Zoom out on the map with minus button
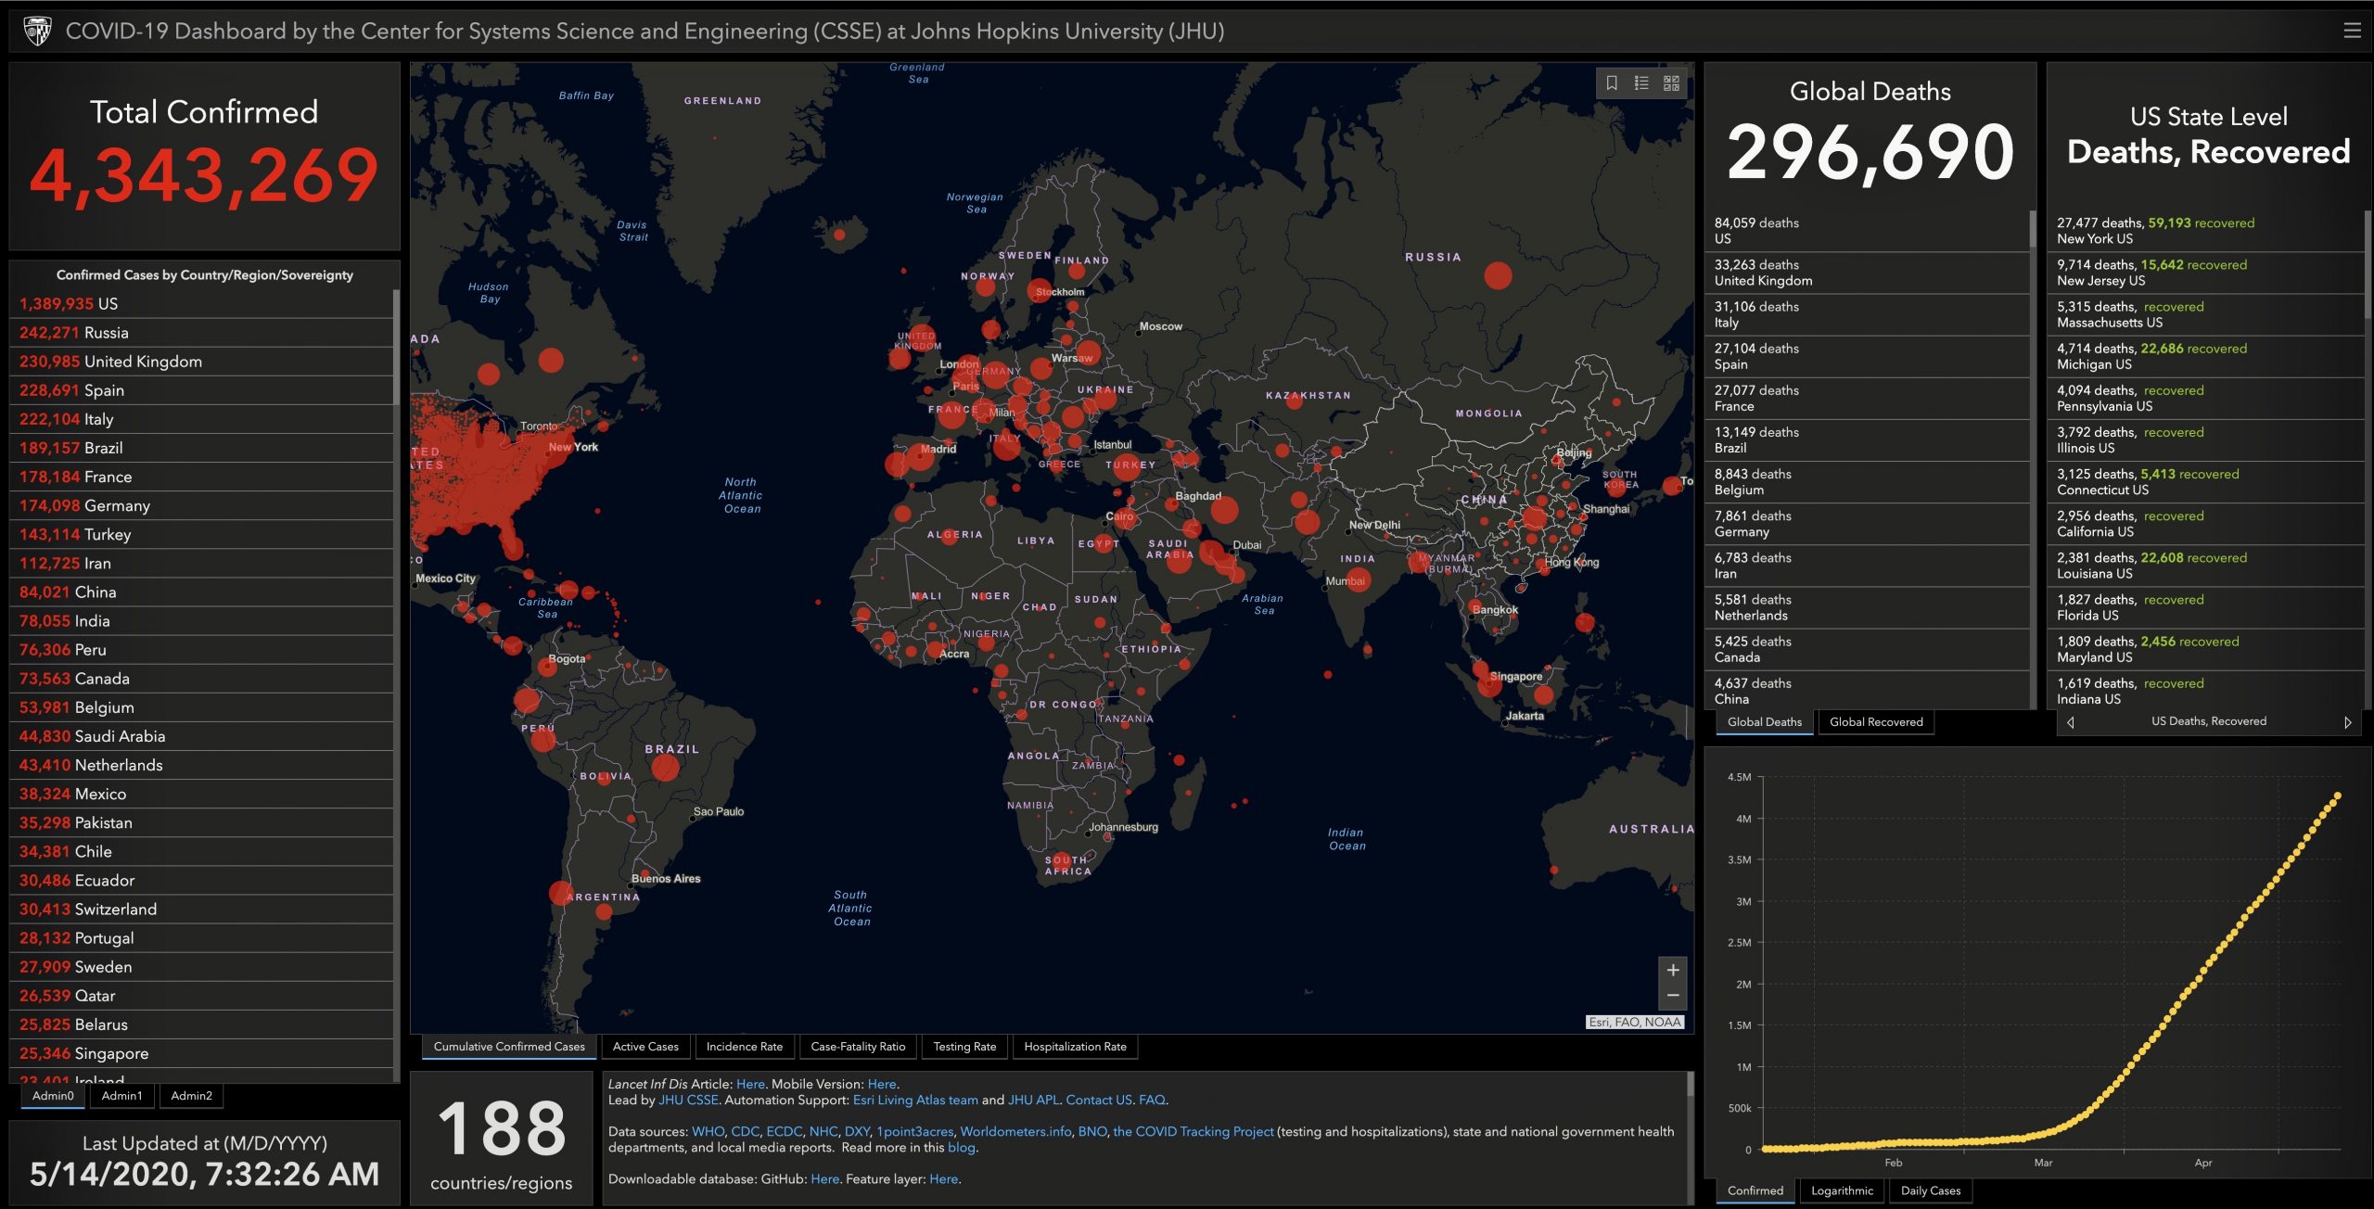The width and height of the screenshot is (2374, 1209). (x=1673, y=996)
